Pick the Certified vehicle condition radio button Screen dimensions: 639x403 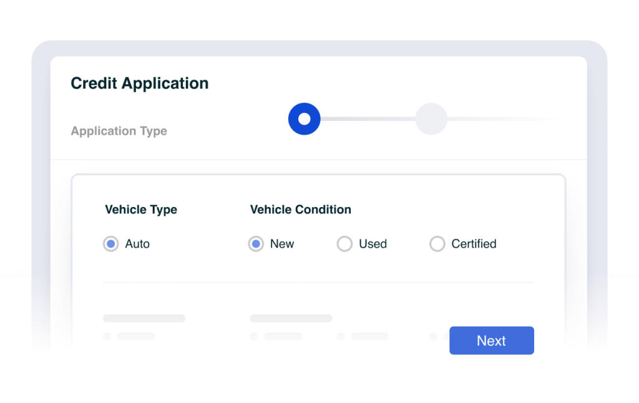point(437,244)
